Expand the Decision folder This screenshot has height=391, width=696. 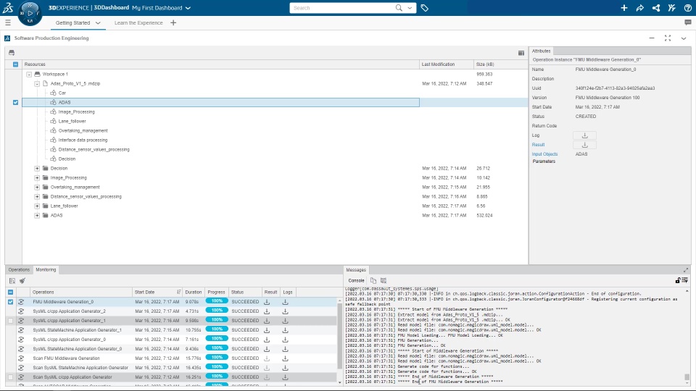(37, 169)
